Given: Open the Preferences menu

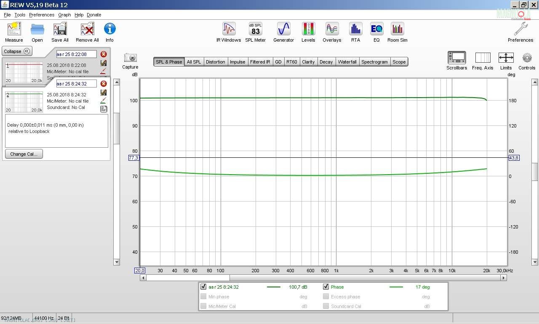Looking at the screenshot, I should (42, 15).
